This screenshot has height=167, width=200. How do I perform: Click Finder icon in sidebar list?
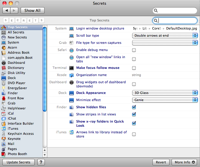pos(4,93)
